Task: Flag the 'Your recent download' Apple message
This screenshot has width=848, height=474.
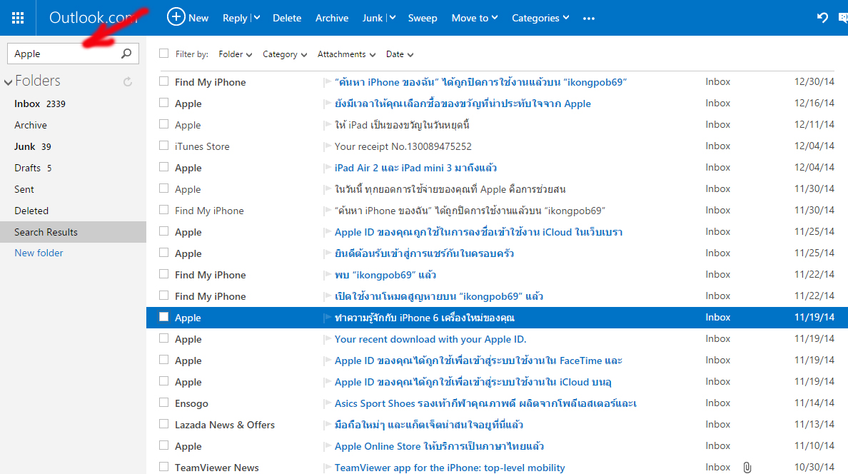Action: [x=327, y=339]
